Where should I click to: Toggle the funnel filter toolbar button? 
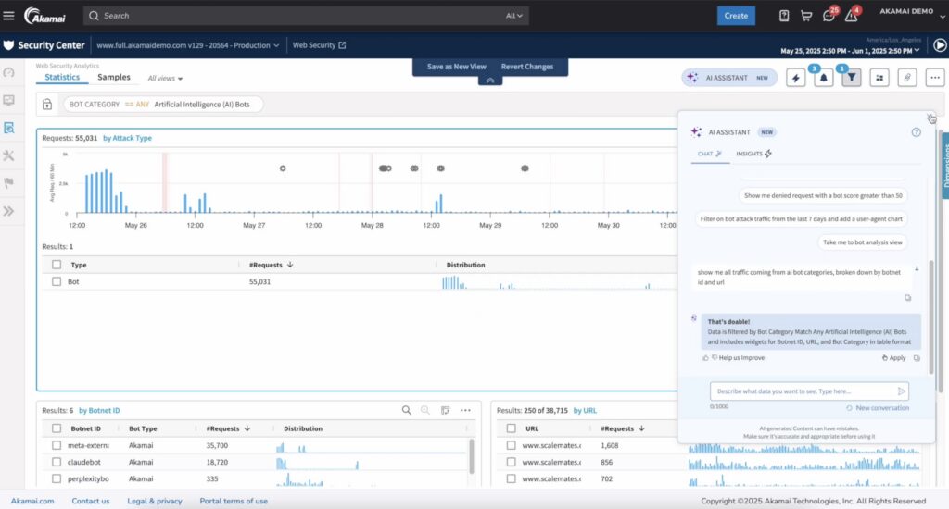851,78
